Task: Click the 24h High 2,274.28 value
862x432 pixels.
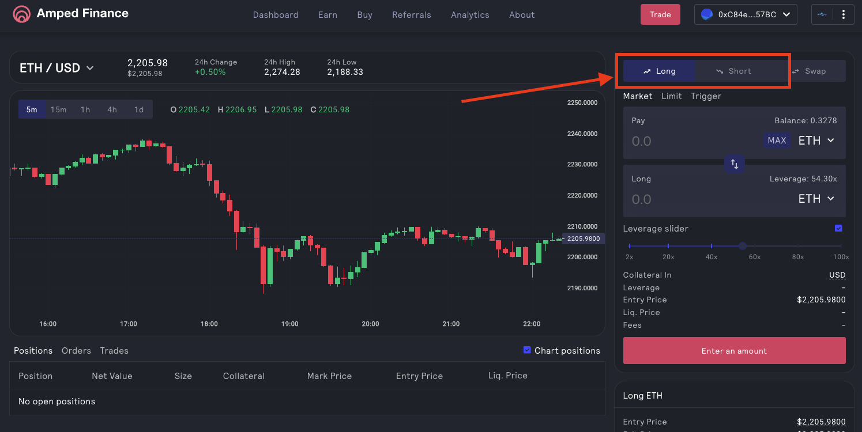Action: click(x=282, y=72)
